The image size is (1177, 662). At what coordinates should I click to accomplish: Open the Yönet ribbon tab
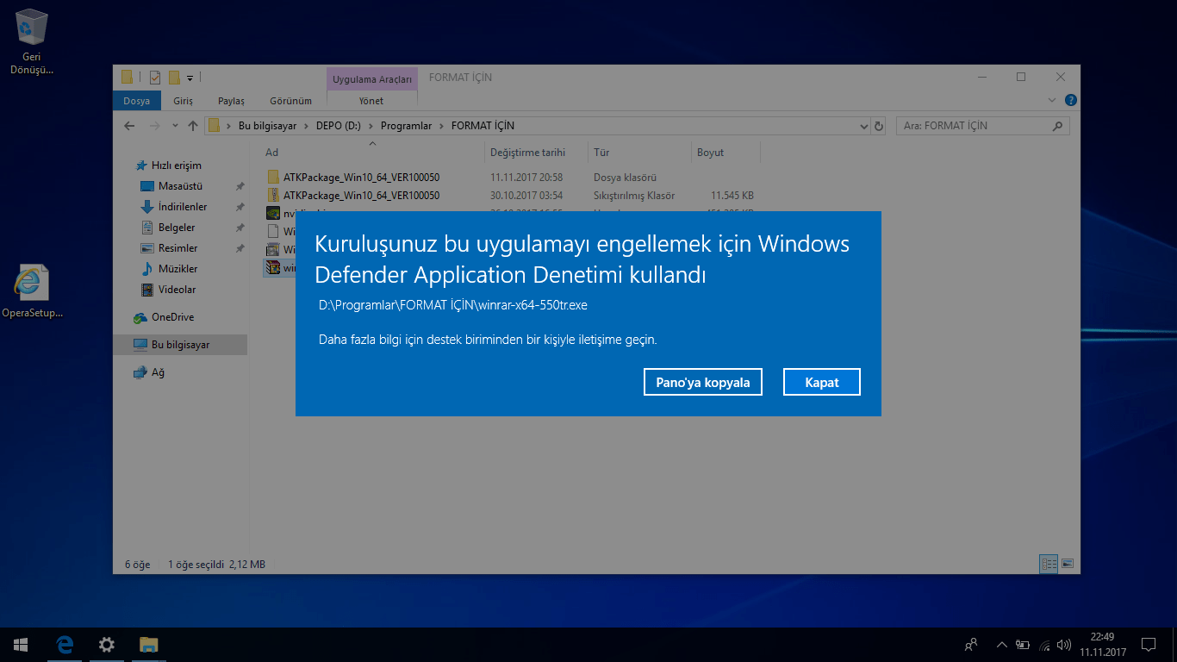click(x=371, y=101)
